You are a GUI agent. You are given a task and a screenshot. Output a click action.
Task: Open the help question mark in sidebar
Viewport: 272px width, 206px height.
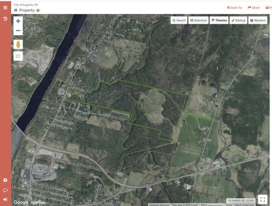pyautogui.click(x=5, y=180)
